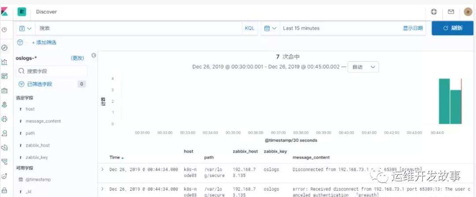Click the 显示日期 link
Image resolution: width=476 pixels, height=197 pixels.
pyautogui.click(x=413, y=28)
